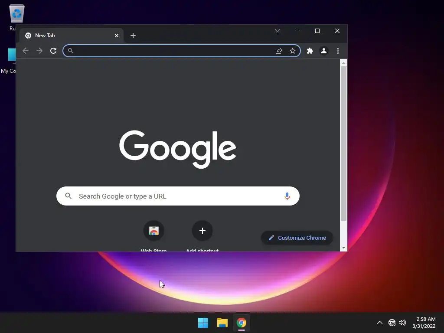Click the address bar search magnifier icon
The image size is (444, 333).
[71, 51]
